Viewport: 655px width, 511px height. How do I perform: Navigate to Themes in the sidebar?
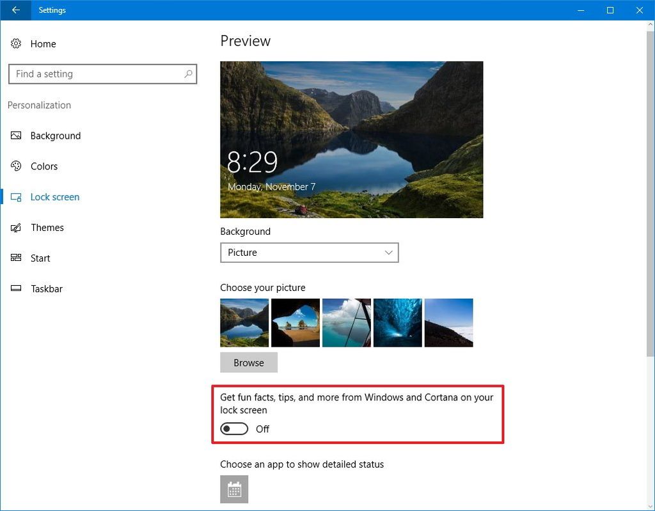(x=47, y=228)
